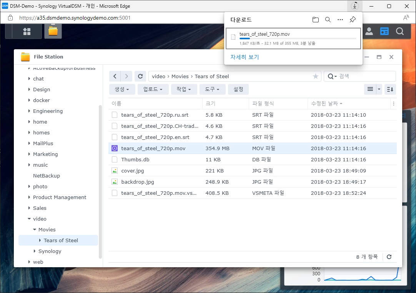Open the 작업 (Action) dropdown
Image resolution: width=416 pixels, height=293 pixels.
tap(184, 89)
